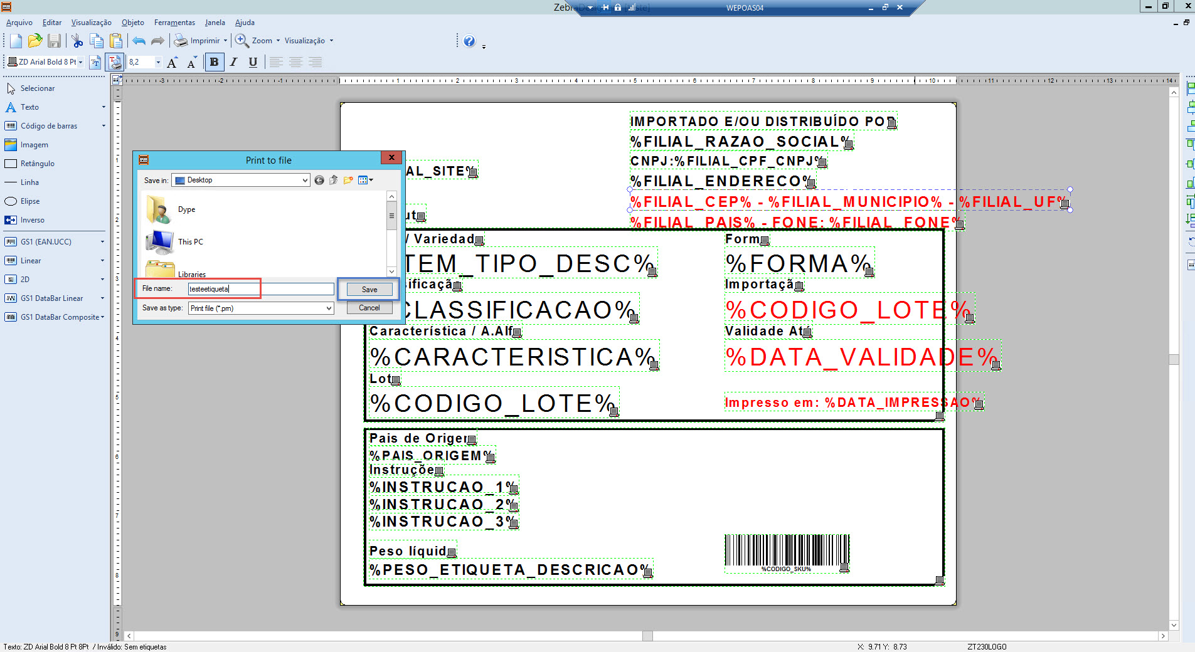Image resolution: width=1195 pixels, height=652 pixels.
Task: Close the Print to file dialog
Action: [x=391, y=158]
